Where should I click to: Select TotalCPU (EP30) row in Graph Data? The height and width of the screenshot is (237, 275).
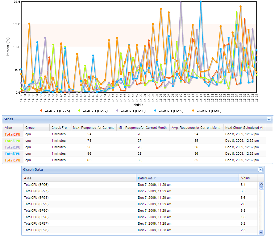140,210
